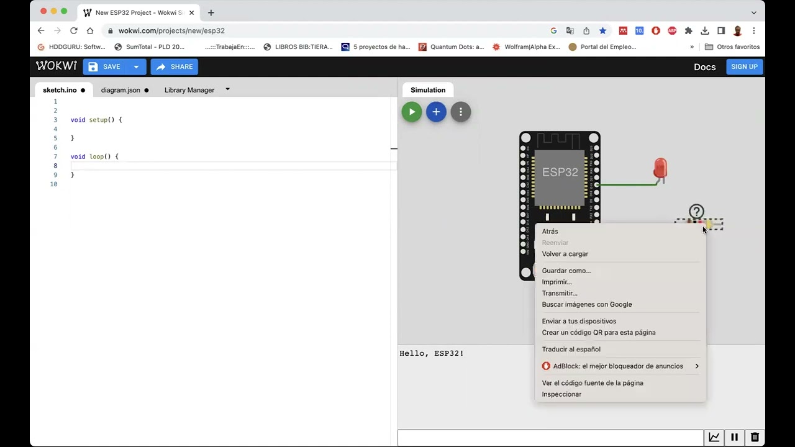
Task: Click the Google icon in the address bar
Action: [553, 30]
